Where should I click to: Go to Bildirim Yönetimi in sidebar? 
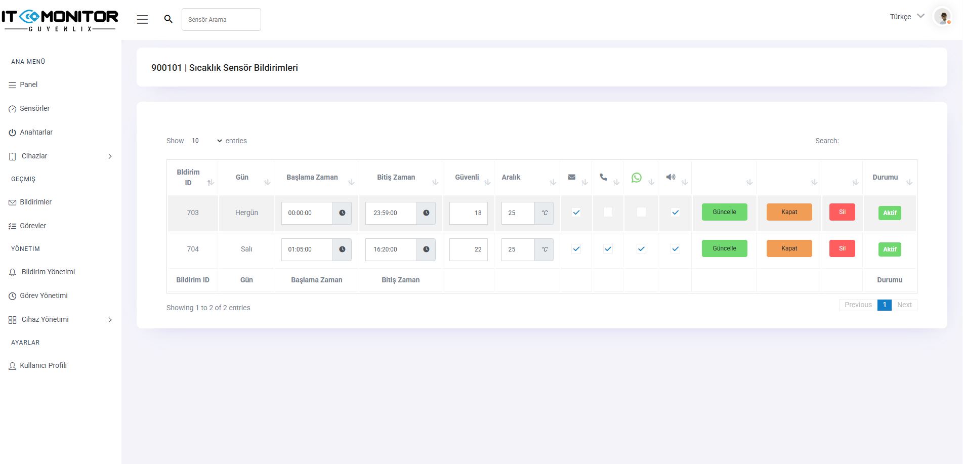48,272
